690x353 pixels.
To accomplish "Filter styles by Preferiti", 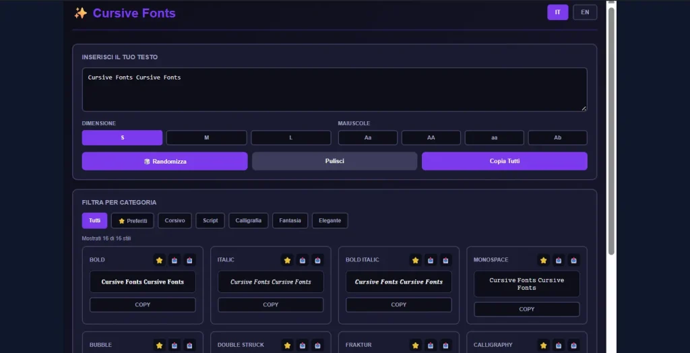I will tap(133, 220).
